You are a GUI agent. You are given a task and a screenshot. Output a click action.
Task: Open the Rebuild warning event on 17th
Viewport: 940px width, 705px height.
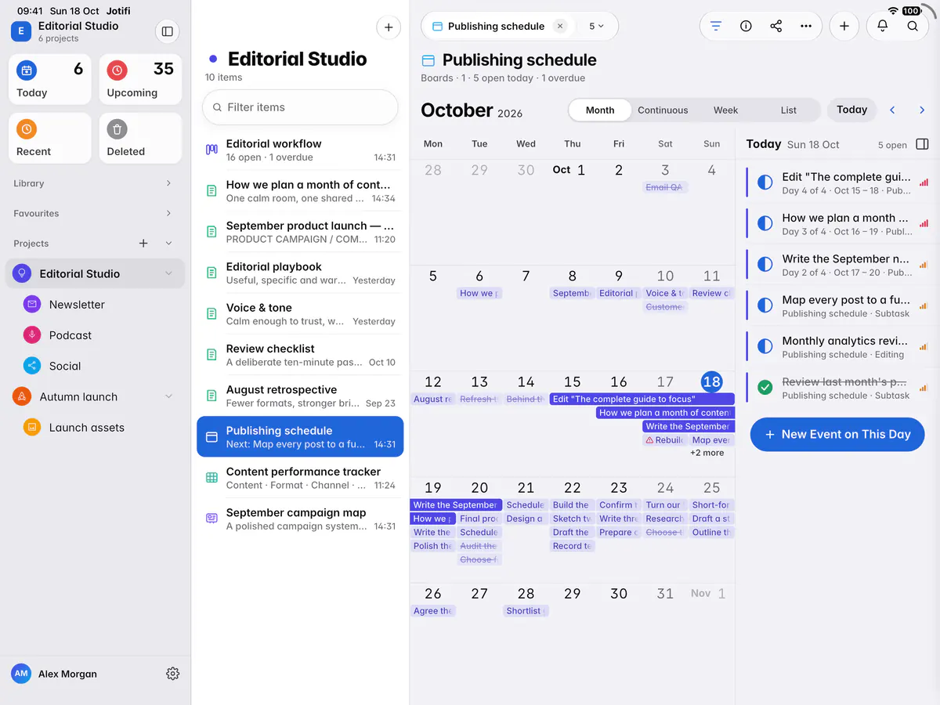pyautogui.click(x=665, y=440)
